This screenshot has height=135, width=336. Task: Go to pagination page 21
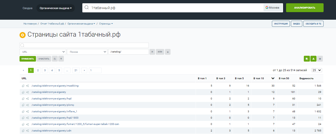click(76, 70)
